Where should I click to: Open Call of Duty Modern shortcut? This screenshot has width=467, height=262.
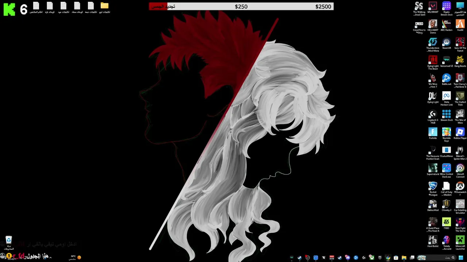click(x=447, y=188)
